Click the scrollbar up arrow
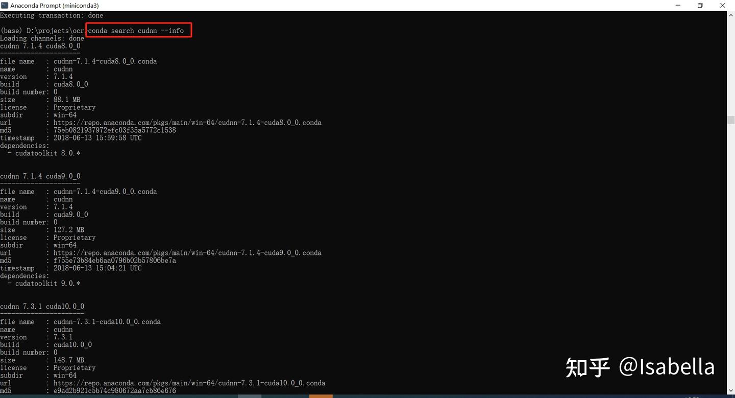 [731, 15]
